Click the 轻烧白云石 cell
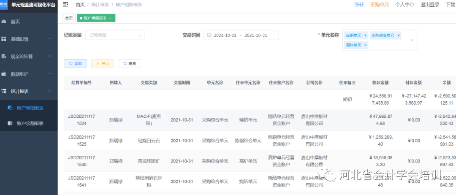This screenshot has width=456, height=195. pos(149,141)
